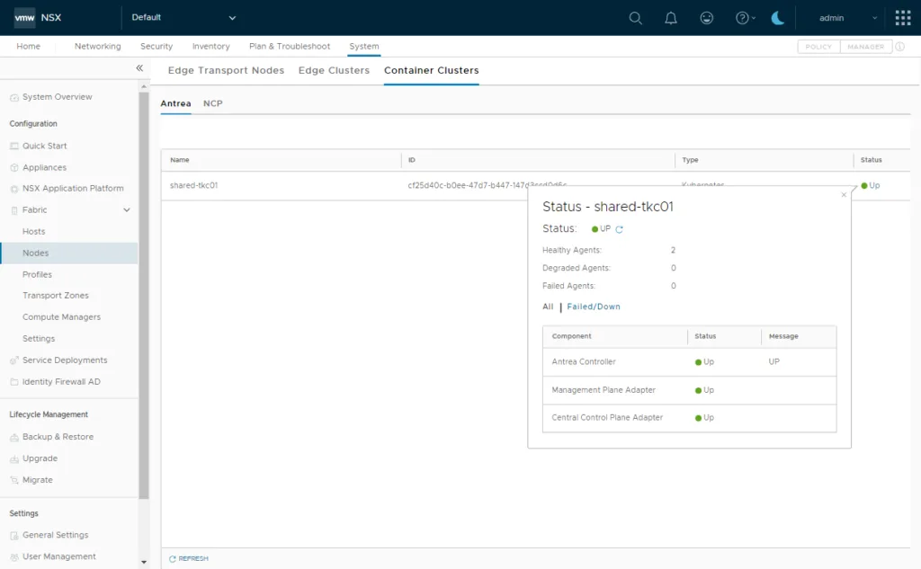Screen dimensions: 921x569
Task: Open General Settings
Action: coord(55,535)
